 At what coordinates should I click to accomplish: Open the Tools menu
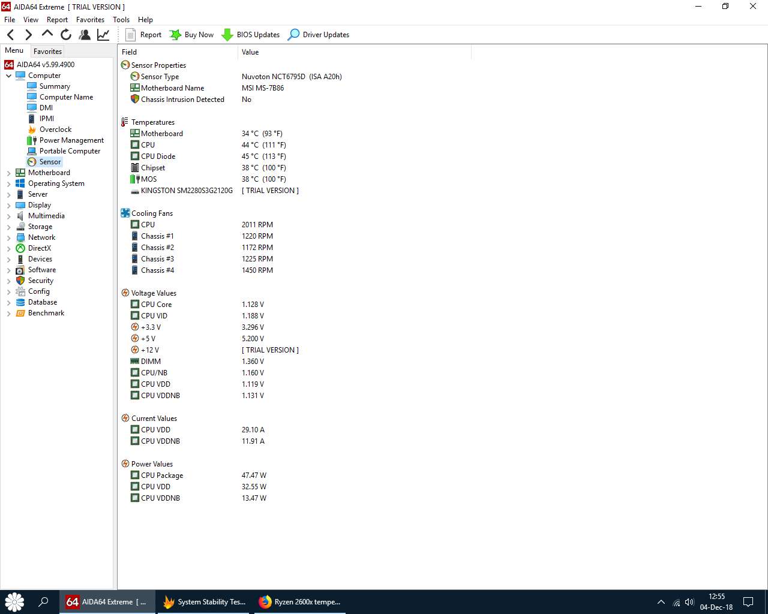tap(121, 20)
